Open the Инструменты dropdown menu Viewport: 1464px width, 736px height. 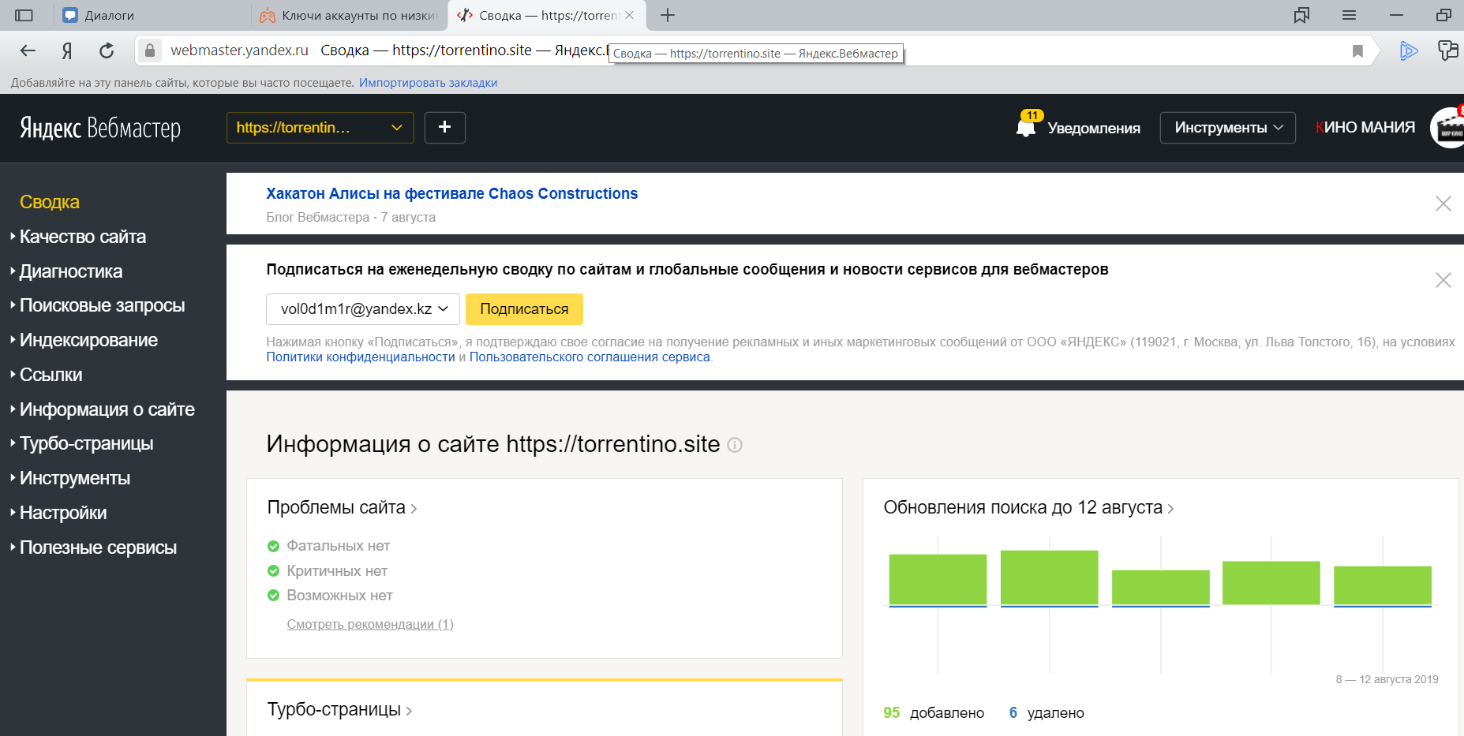[x=1228, y=128]
